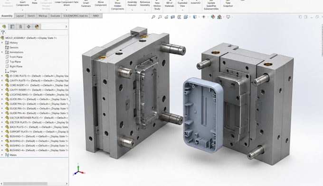Viewport: 323px width, 186px height.
Task: Expand the History node
Action: coord(2,43)
